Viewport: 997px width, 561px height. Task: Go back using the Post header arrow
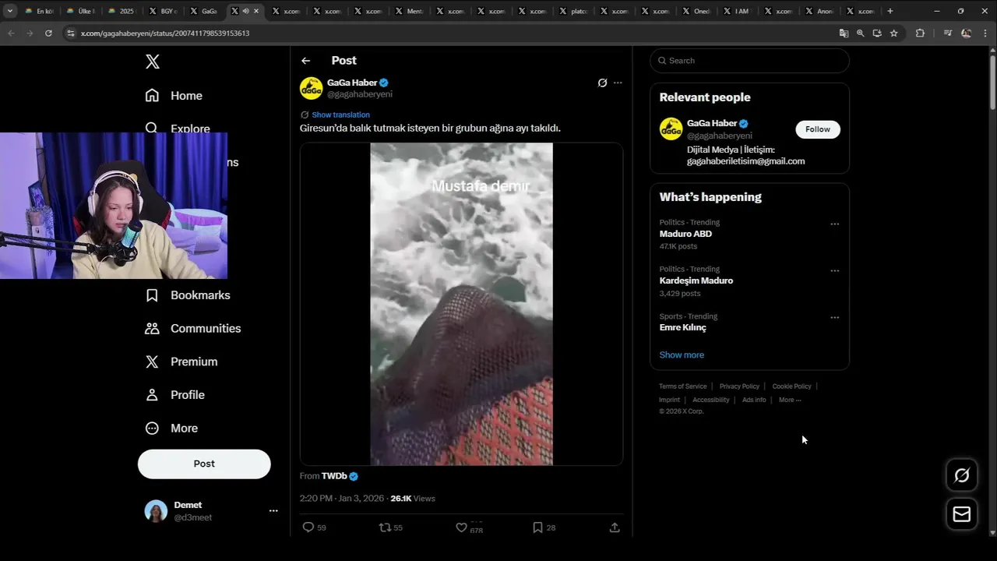point(306,61)
